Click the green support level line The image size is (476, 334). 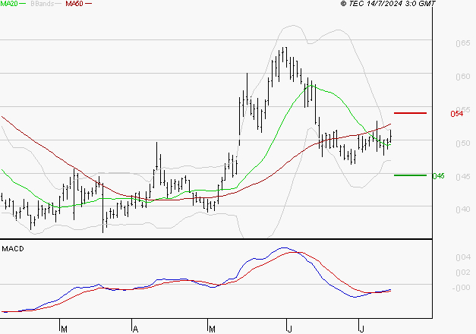click(x=410, y=175)
